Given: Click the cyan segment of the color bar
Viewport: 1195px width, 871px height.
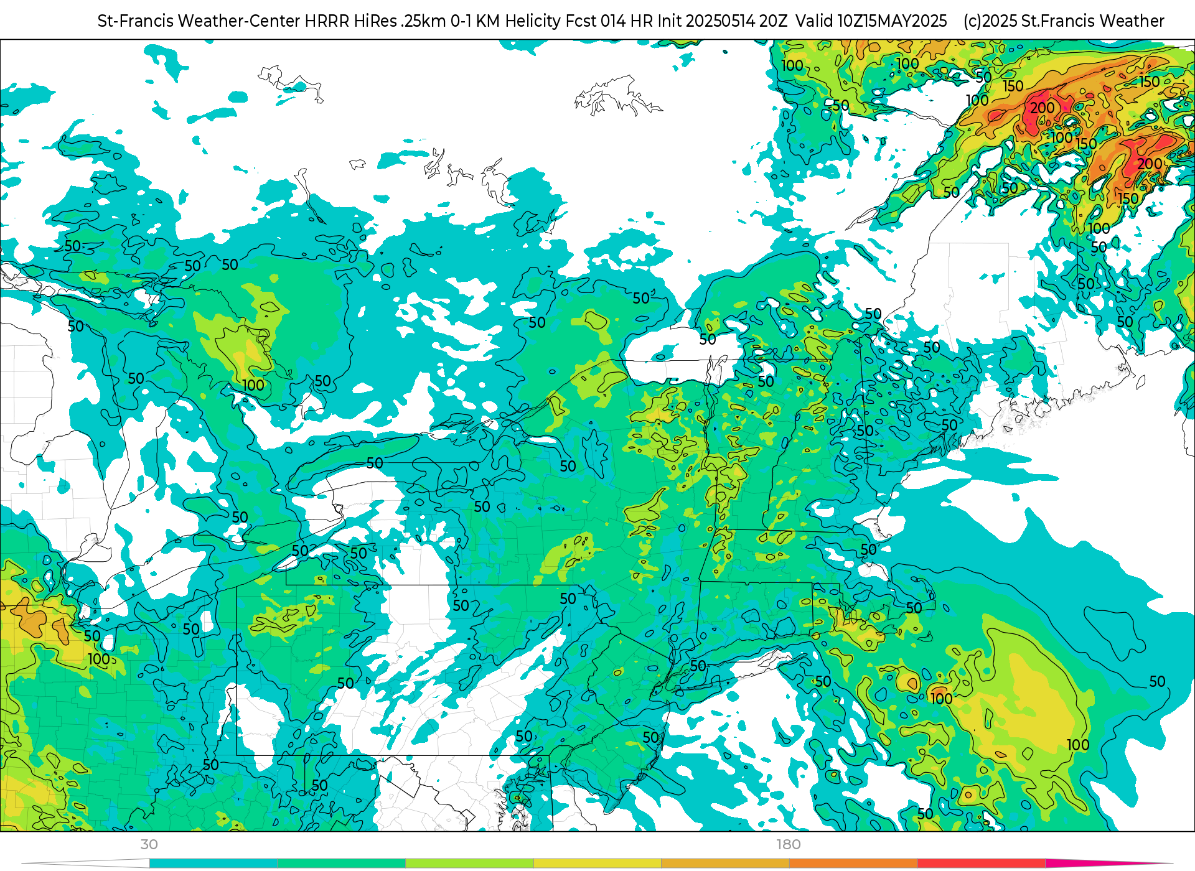Looking at the screenshot, I should (213, 864).
